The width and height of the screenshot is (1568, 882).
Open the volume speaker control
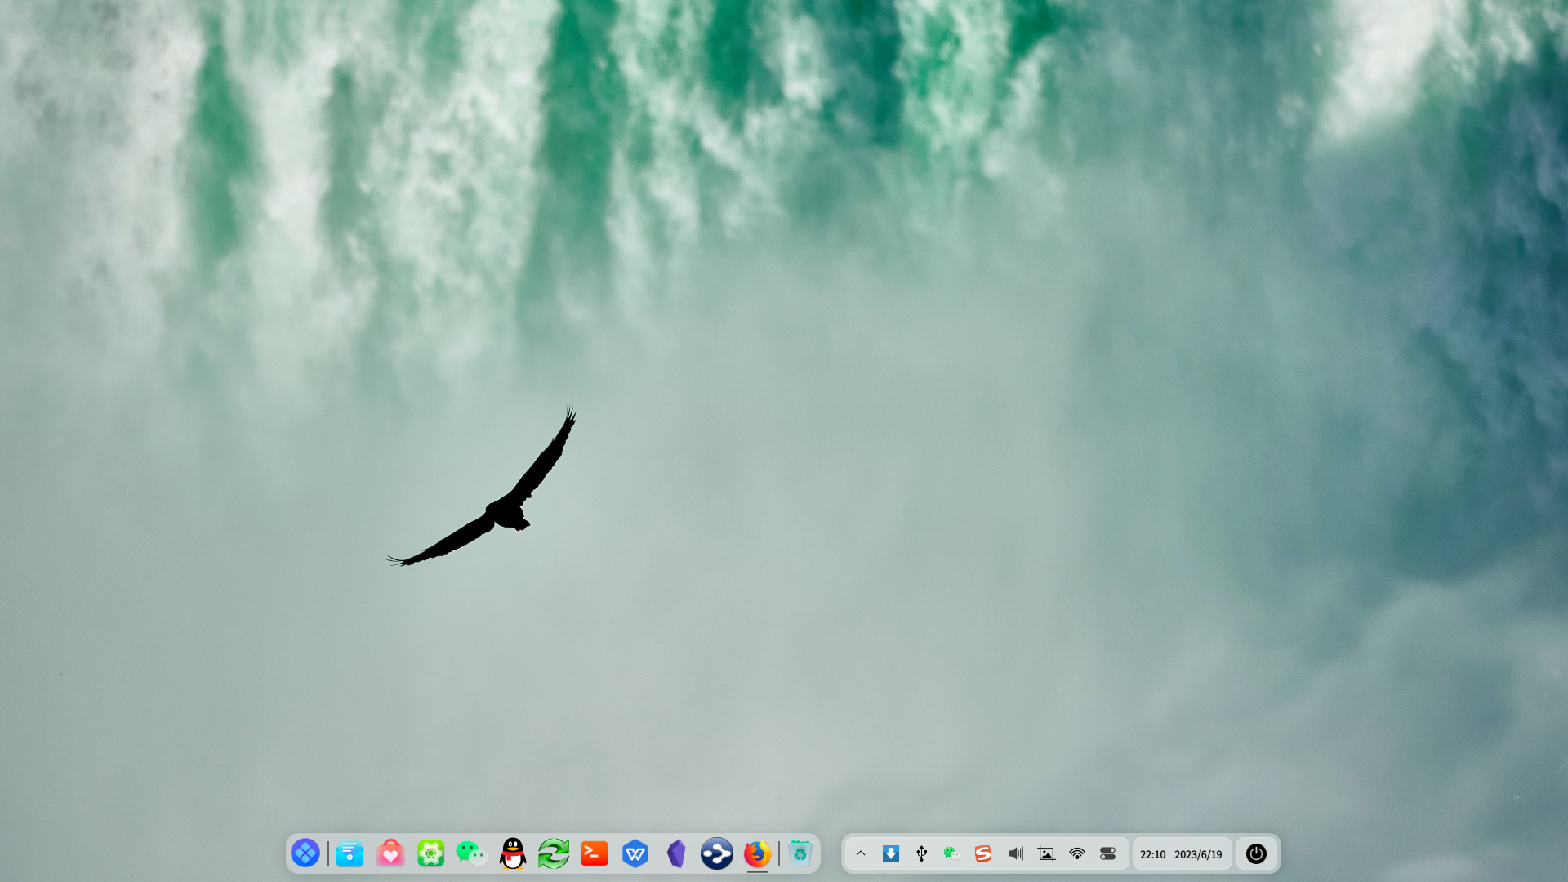pyautogui.click(x=1015, y=853)
